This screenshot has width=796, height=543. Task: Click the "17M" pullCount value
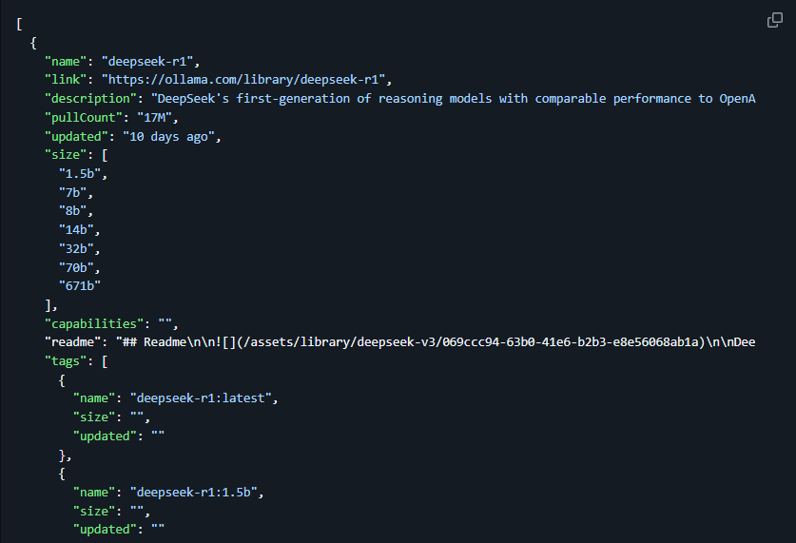(x=155, y=118)
